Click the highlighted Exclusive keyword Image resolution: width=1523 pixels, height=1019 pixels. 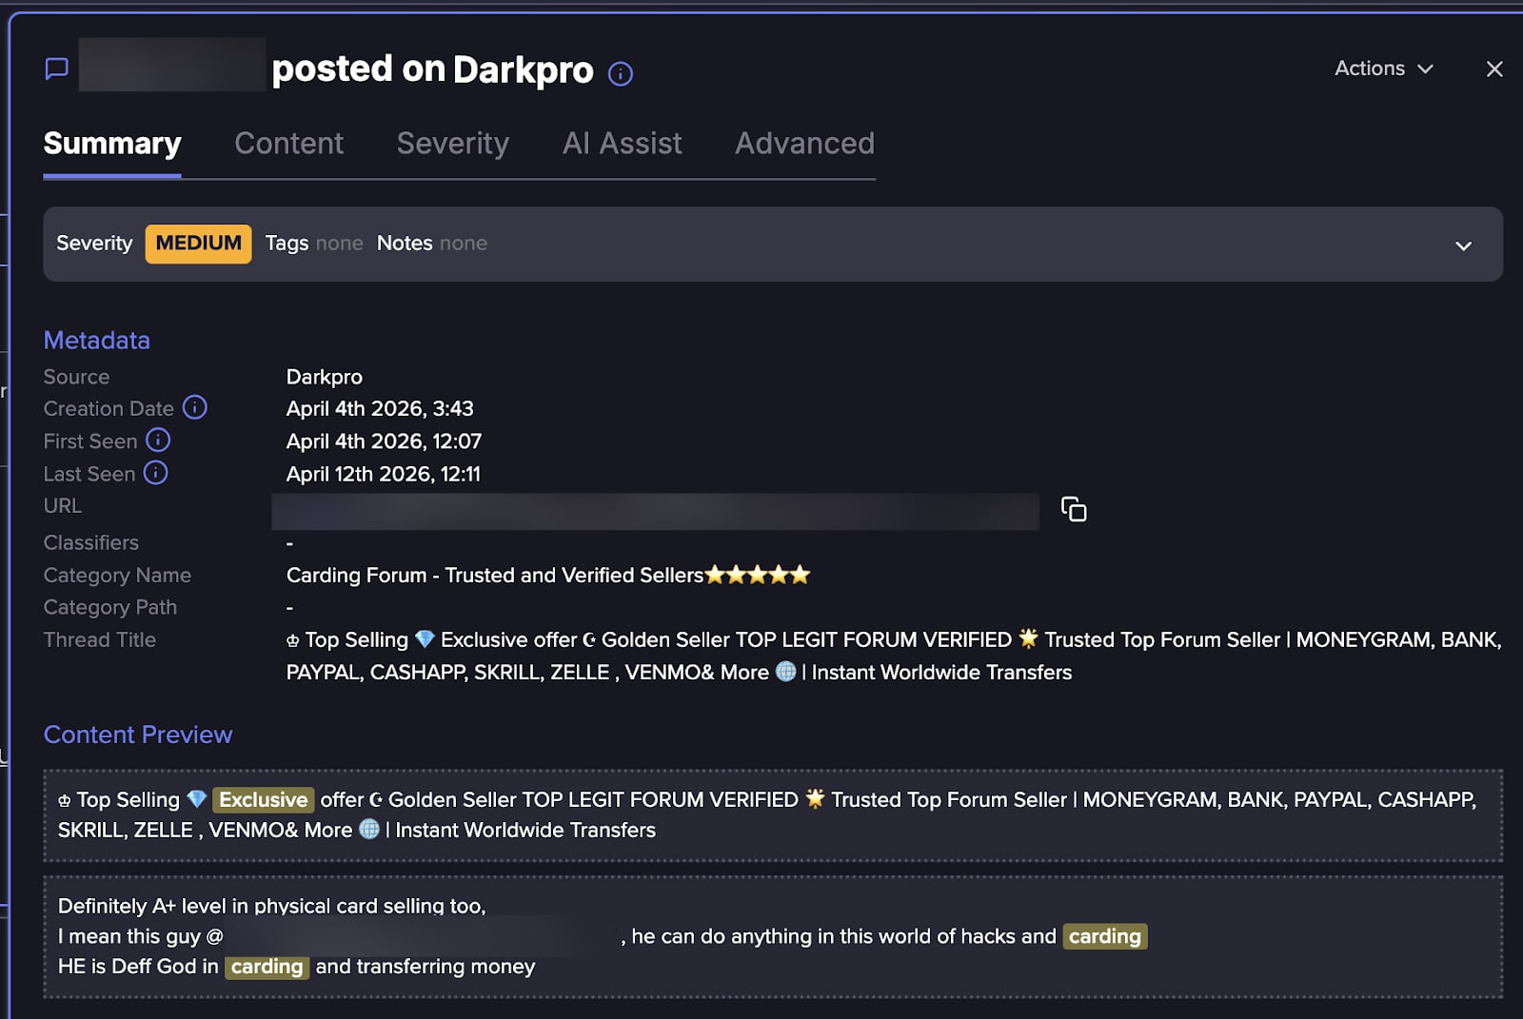pyautogui.click(x=263, y=799)
